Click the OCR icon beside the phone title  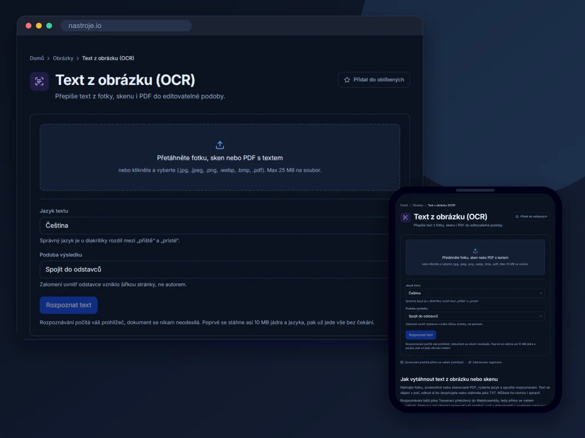pyautogui.click(x=405, y=217)
